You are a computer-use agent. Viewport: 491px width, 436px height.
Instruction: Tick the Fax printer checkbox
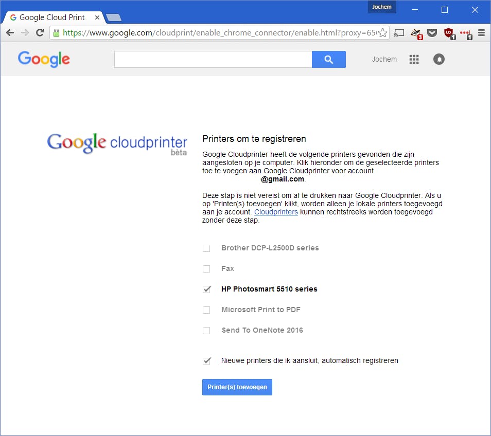pos(206,269)
